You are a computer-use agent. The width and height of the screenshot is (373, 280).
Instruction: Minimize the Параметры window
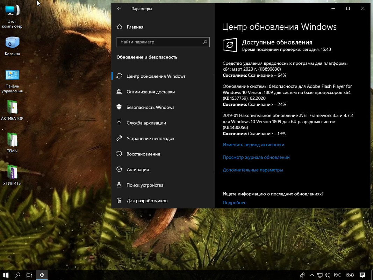333,8
